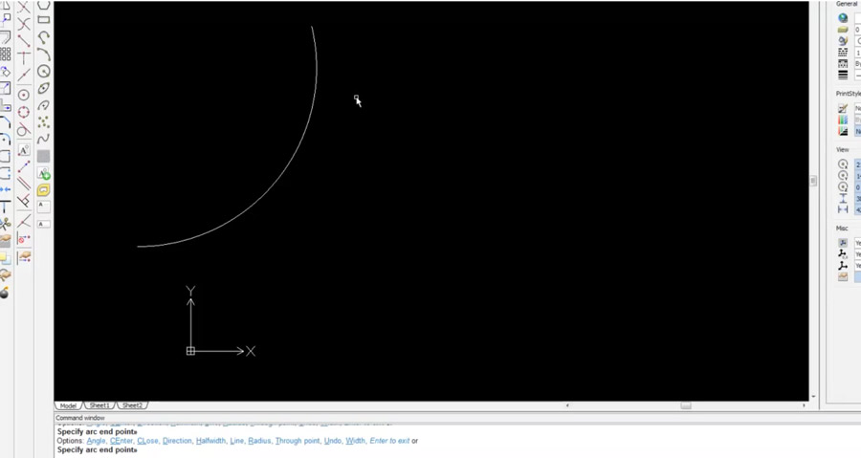Select the Ellipse draw tool
This screenshot has width=861, height=458.
click(43, 88)
